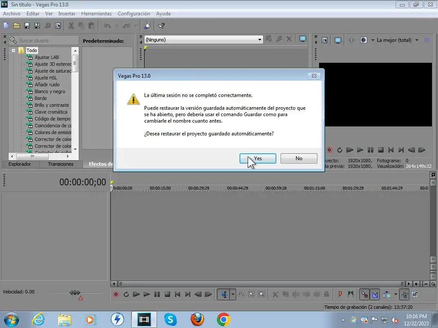Click play from start on timeline transport
This screenshot has height=328, width=438.
(x=136, y=294)
